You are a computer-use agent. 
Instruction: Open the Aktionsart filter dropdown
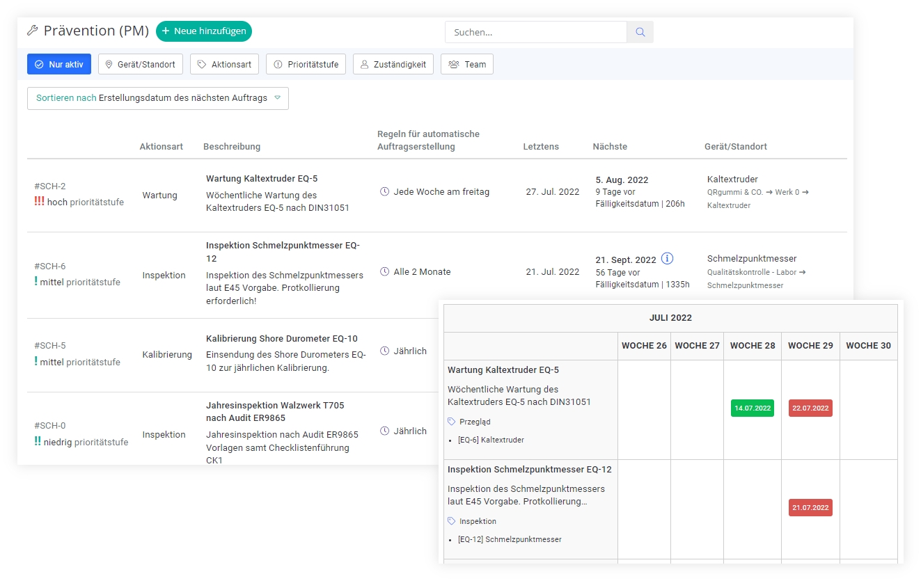(x=224, y=64)
